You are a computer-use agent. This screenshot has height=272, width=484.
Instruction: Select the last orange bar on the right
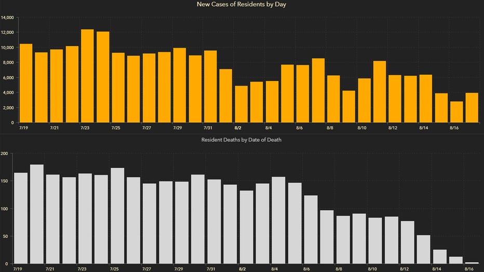pos(472,107)
